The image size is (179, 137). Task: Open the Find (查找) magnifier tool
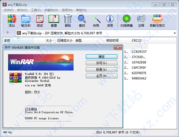point(82,21)
